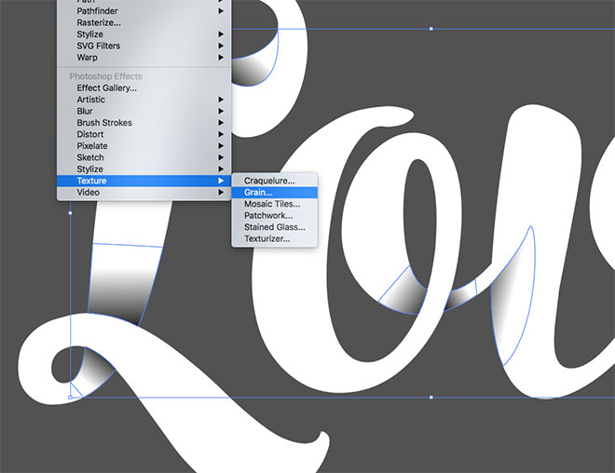Choose Craquelure... from the Texture submenu
Viewport: 615px width, 473px height.
pyautogui.click(x=269, y=181)
